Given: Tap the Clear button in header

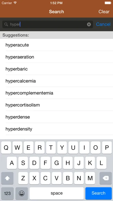Looking at the screenshot, I should coord(104,12).
